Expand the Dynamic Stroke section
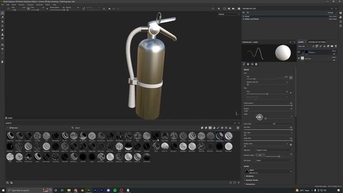 coord(251,180)
